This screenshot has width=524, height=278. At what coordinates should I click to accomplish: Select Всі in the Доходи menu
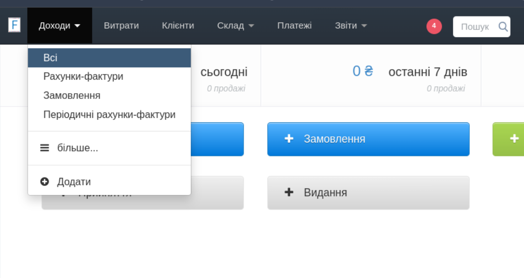[x=109, y=58]
